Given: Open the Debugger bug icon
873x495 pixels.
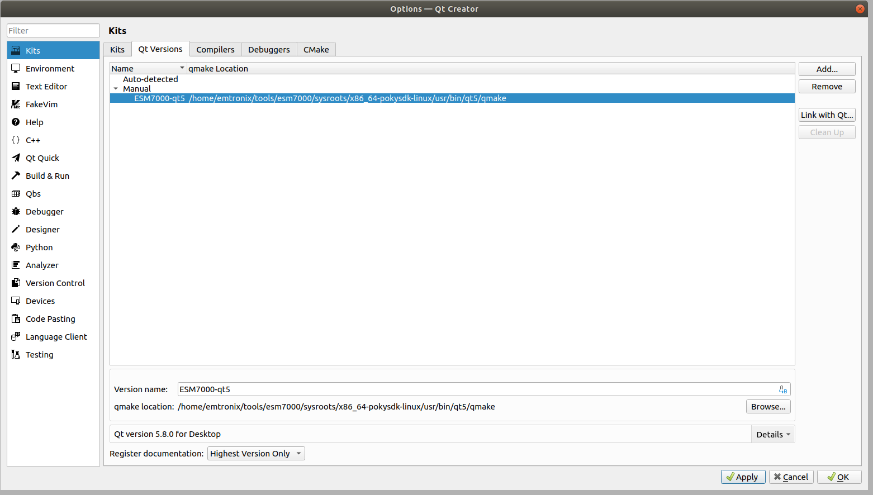Looking at the screenshot, I should coord(16,211).
